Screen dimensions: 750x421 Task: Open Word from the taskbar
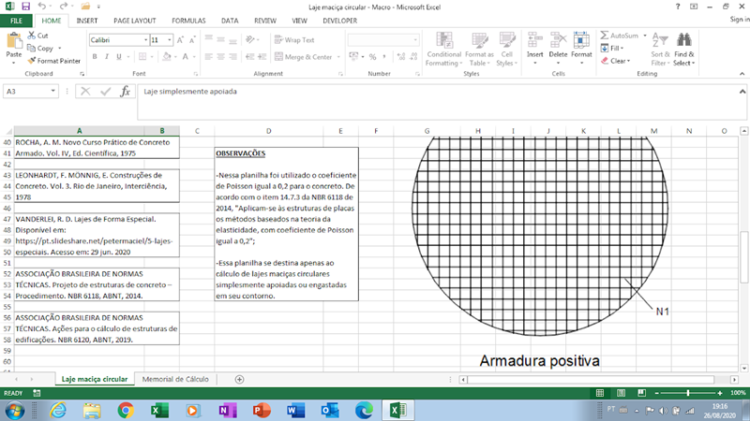coord(295,410)
